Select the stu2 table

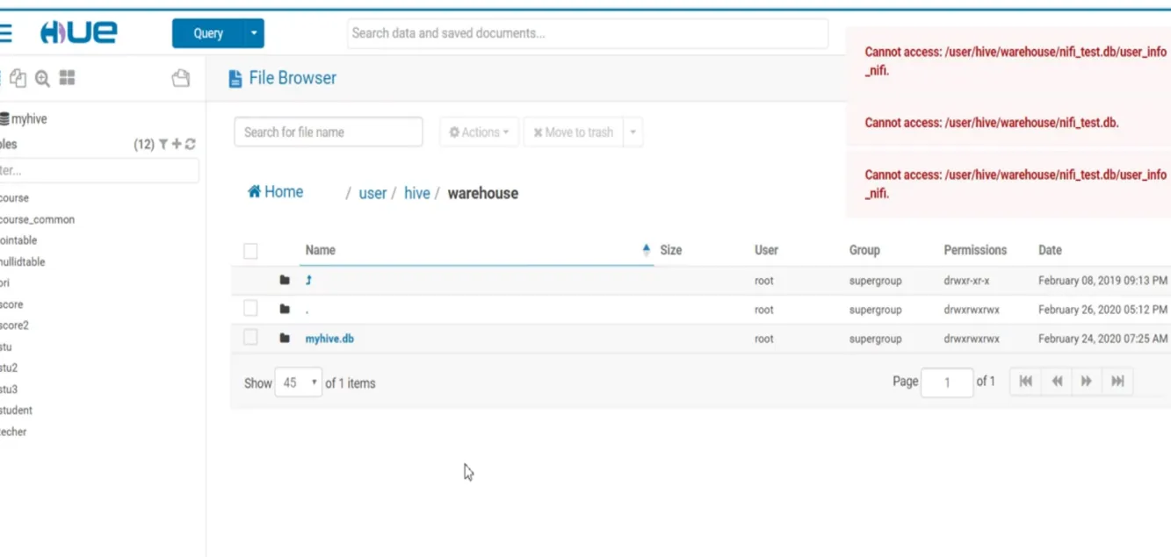pyautogui.click(x=9, y=368)
